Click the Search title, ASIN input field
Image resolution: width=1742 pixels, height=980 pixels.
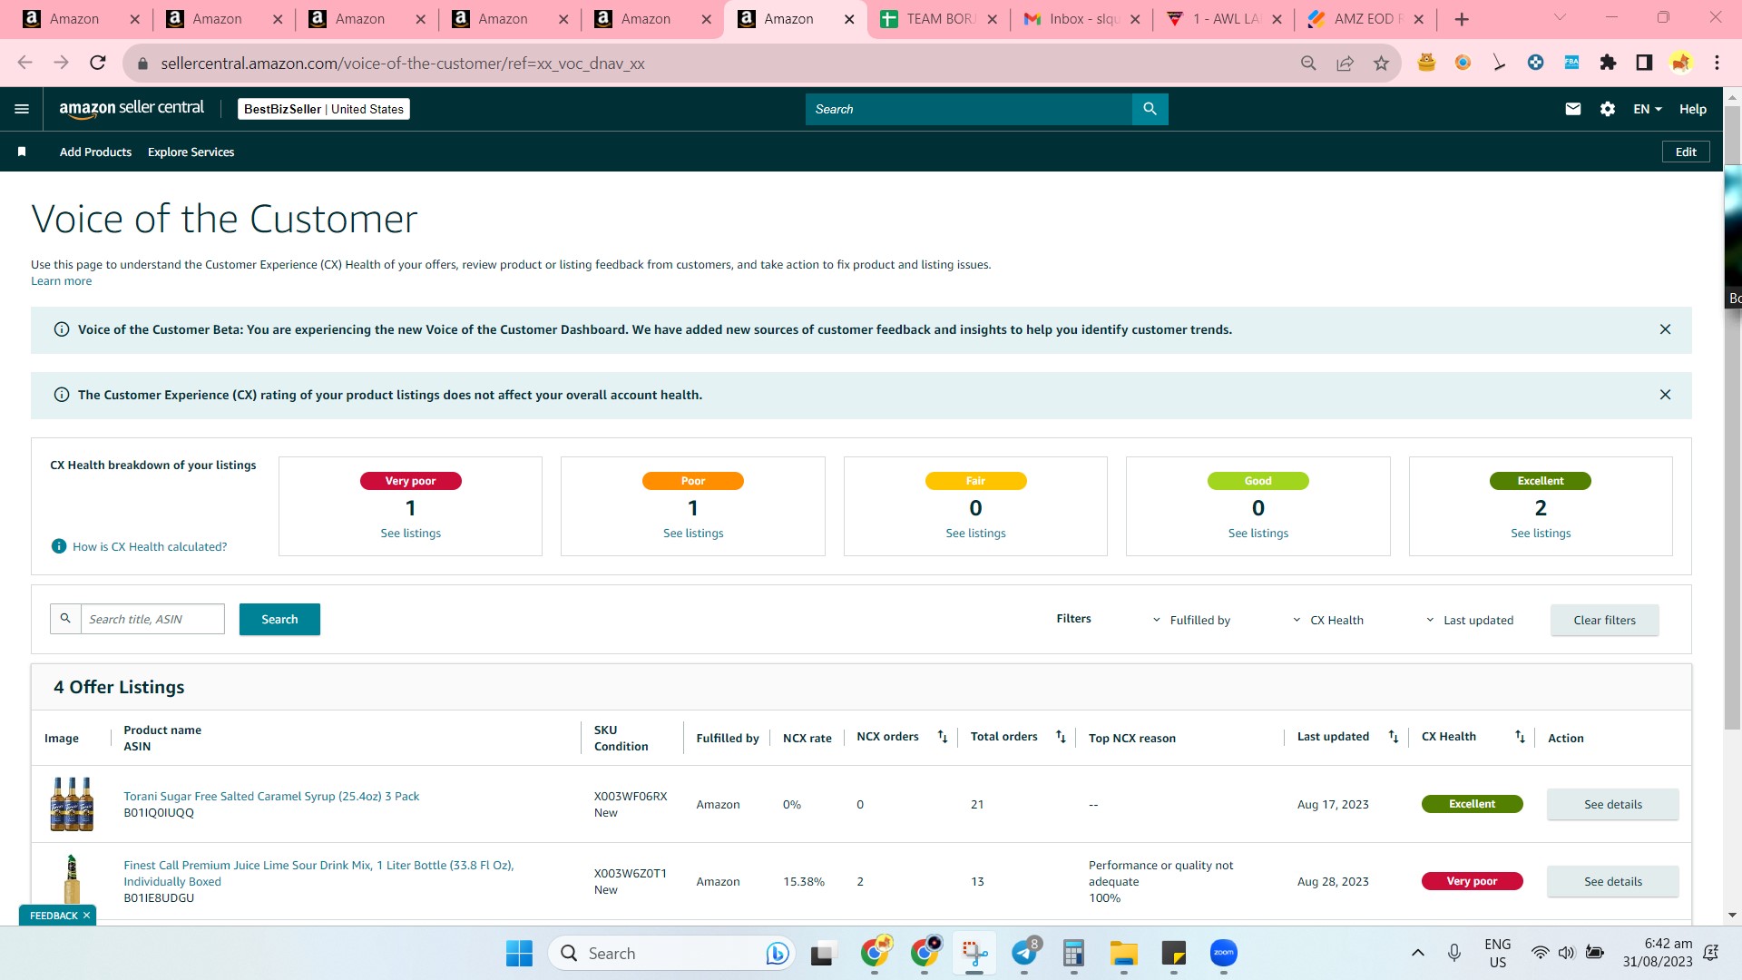(x=152, y=619)
